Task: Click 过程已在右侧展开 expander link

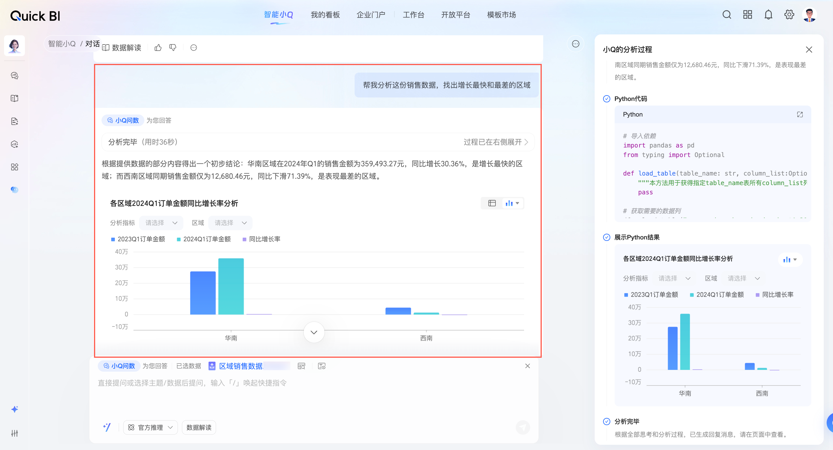Action: coord(496,142)
